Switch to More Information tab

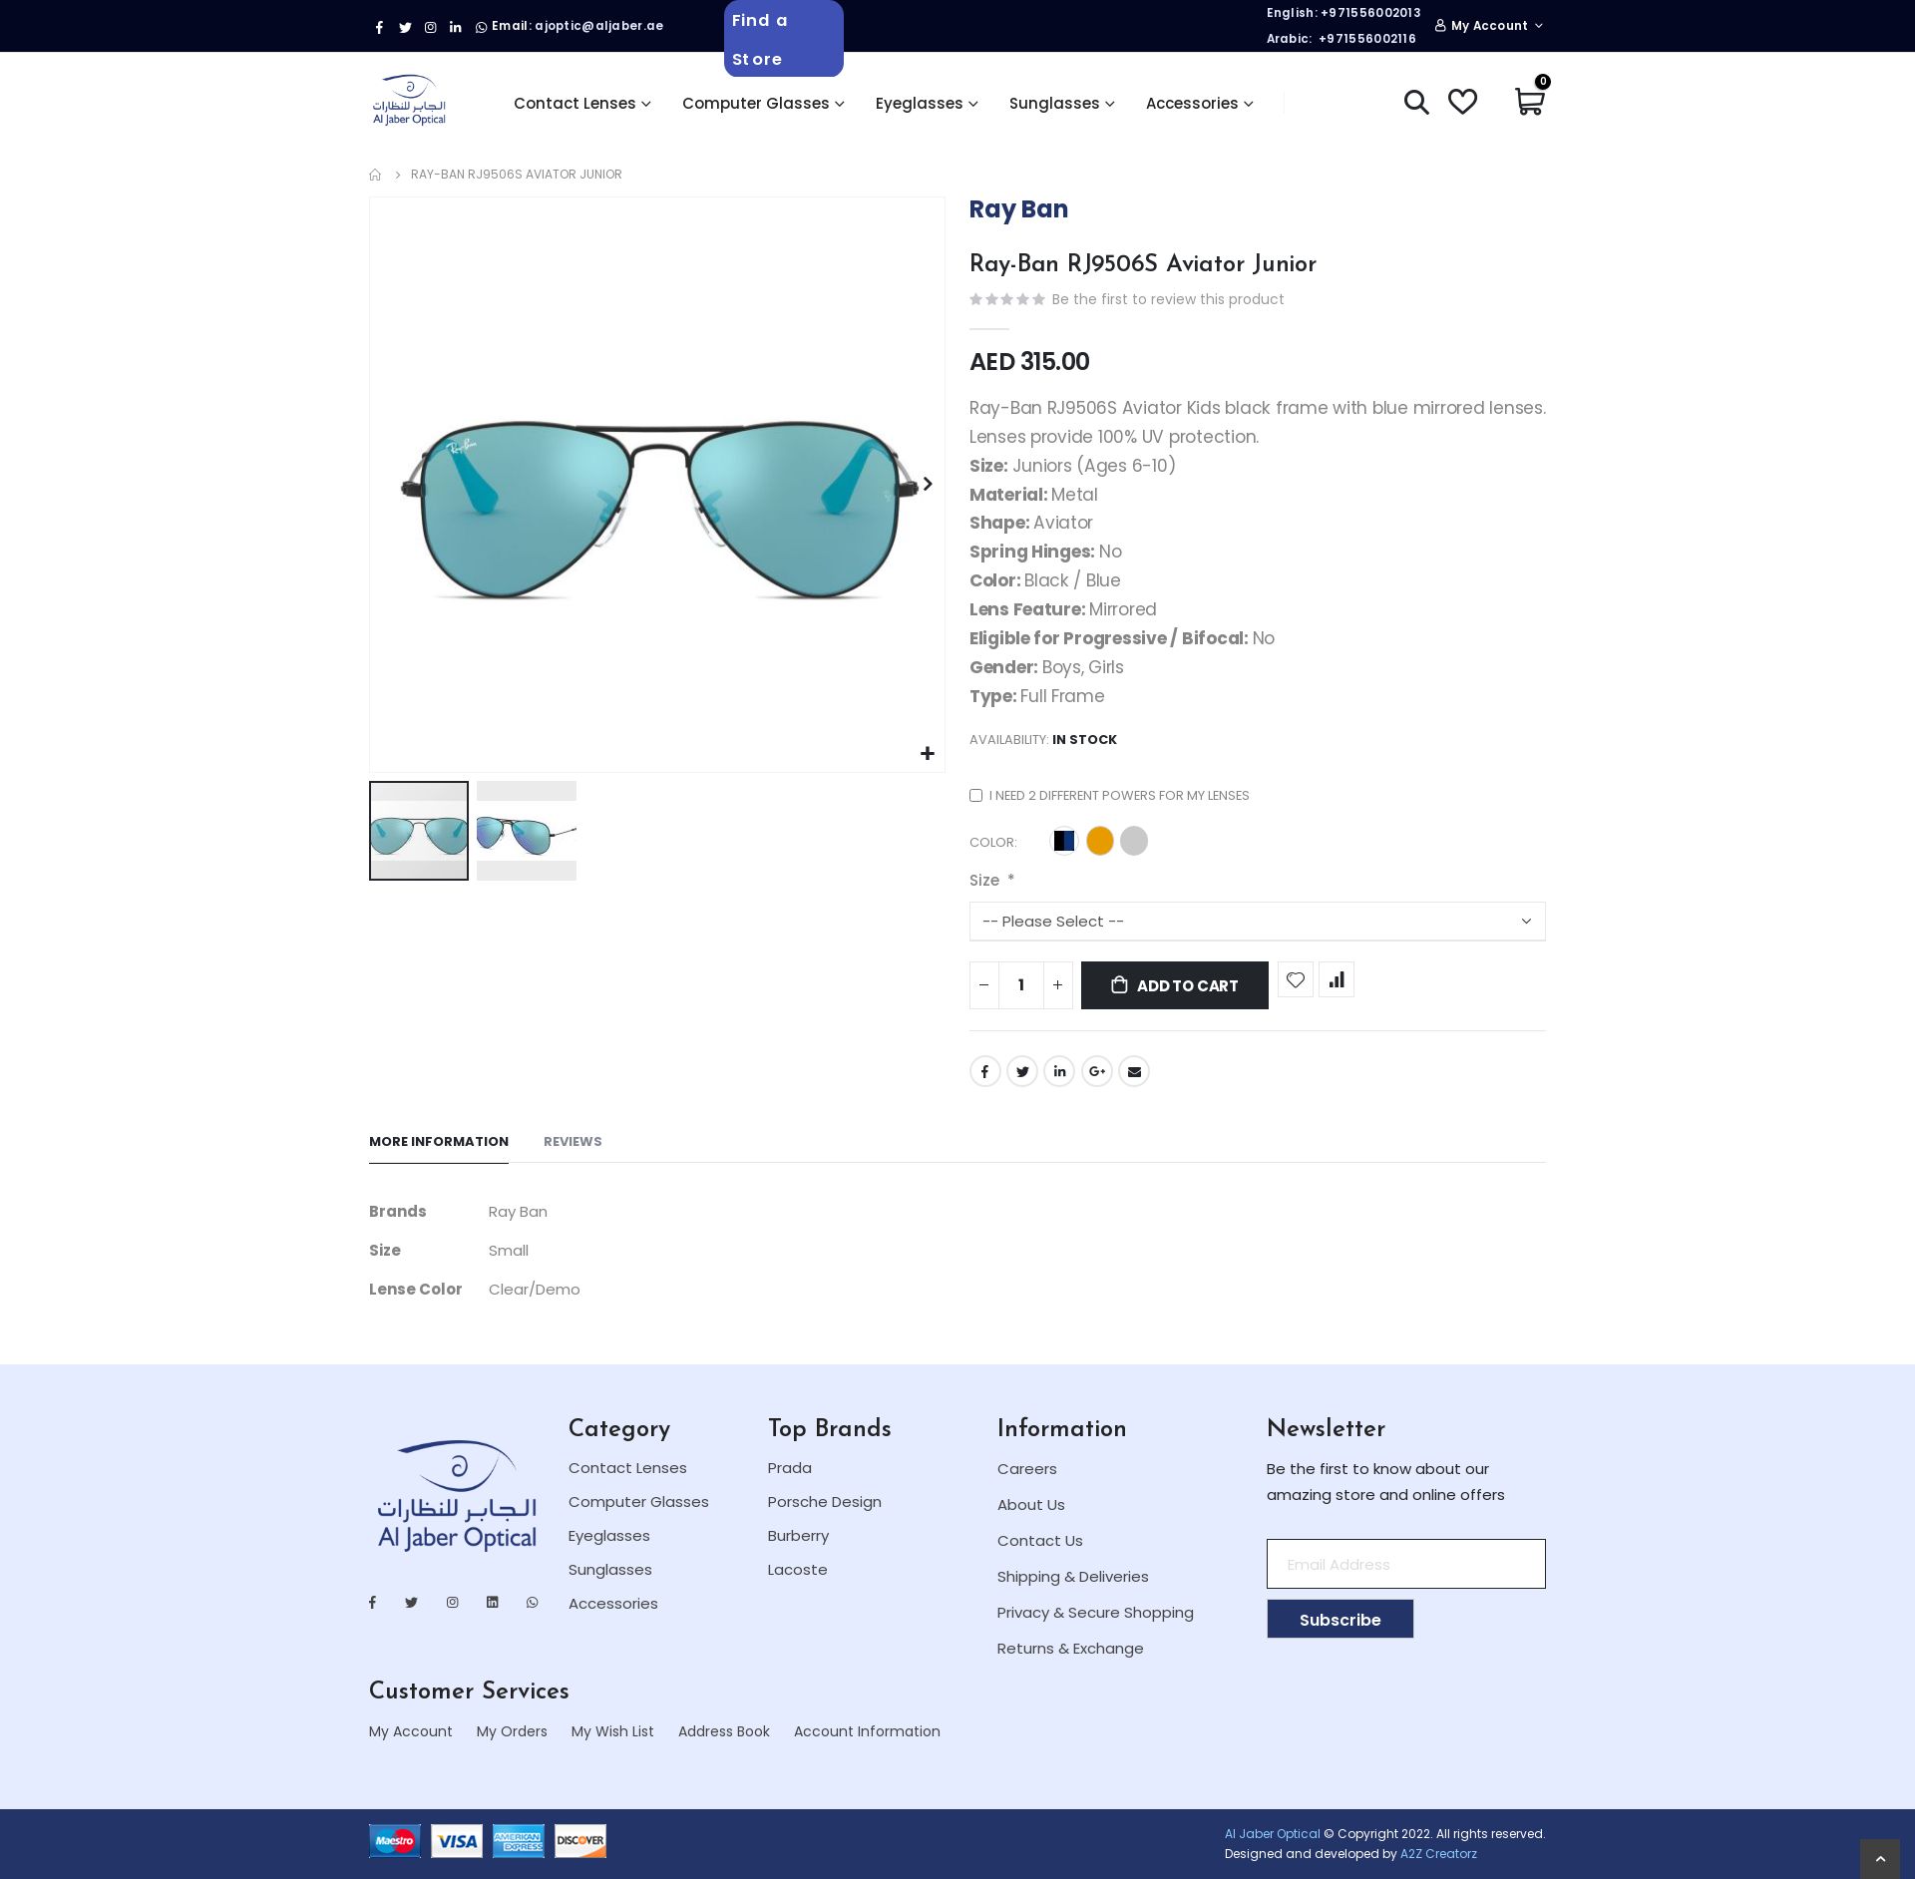point(439,1141)
